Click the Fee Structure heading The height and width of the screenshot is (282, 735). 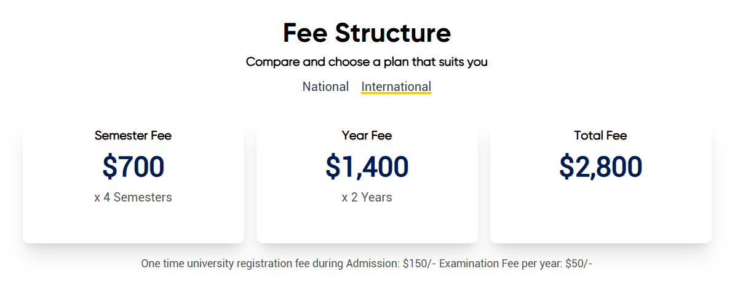click(x=367, y=33)
